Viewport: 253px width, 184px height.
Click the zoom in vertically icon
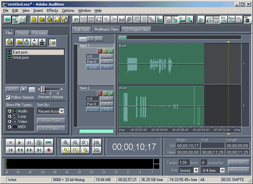[x=97, y=142]
